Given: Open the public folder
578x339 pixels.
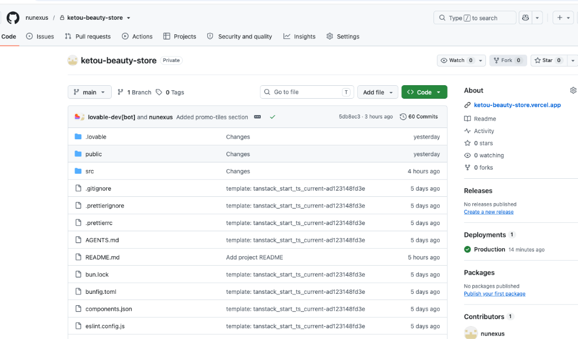Looking at the screenshot, I should point(94,154).
